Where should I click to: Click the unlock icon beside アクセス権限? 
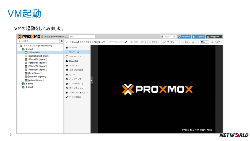[x=67, y=97]
